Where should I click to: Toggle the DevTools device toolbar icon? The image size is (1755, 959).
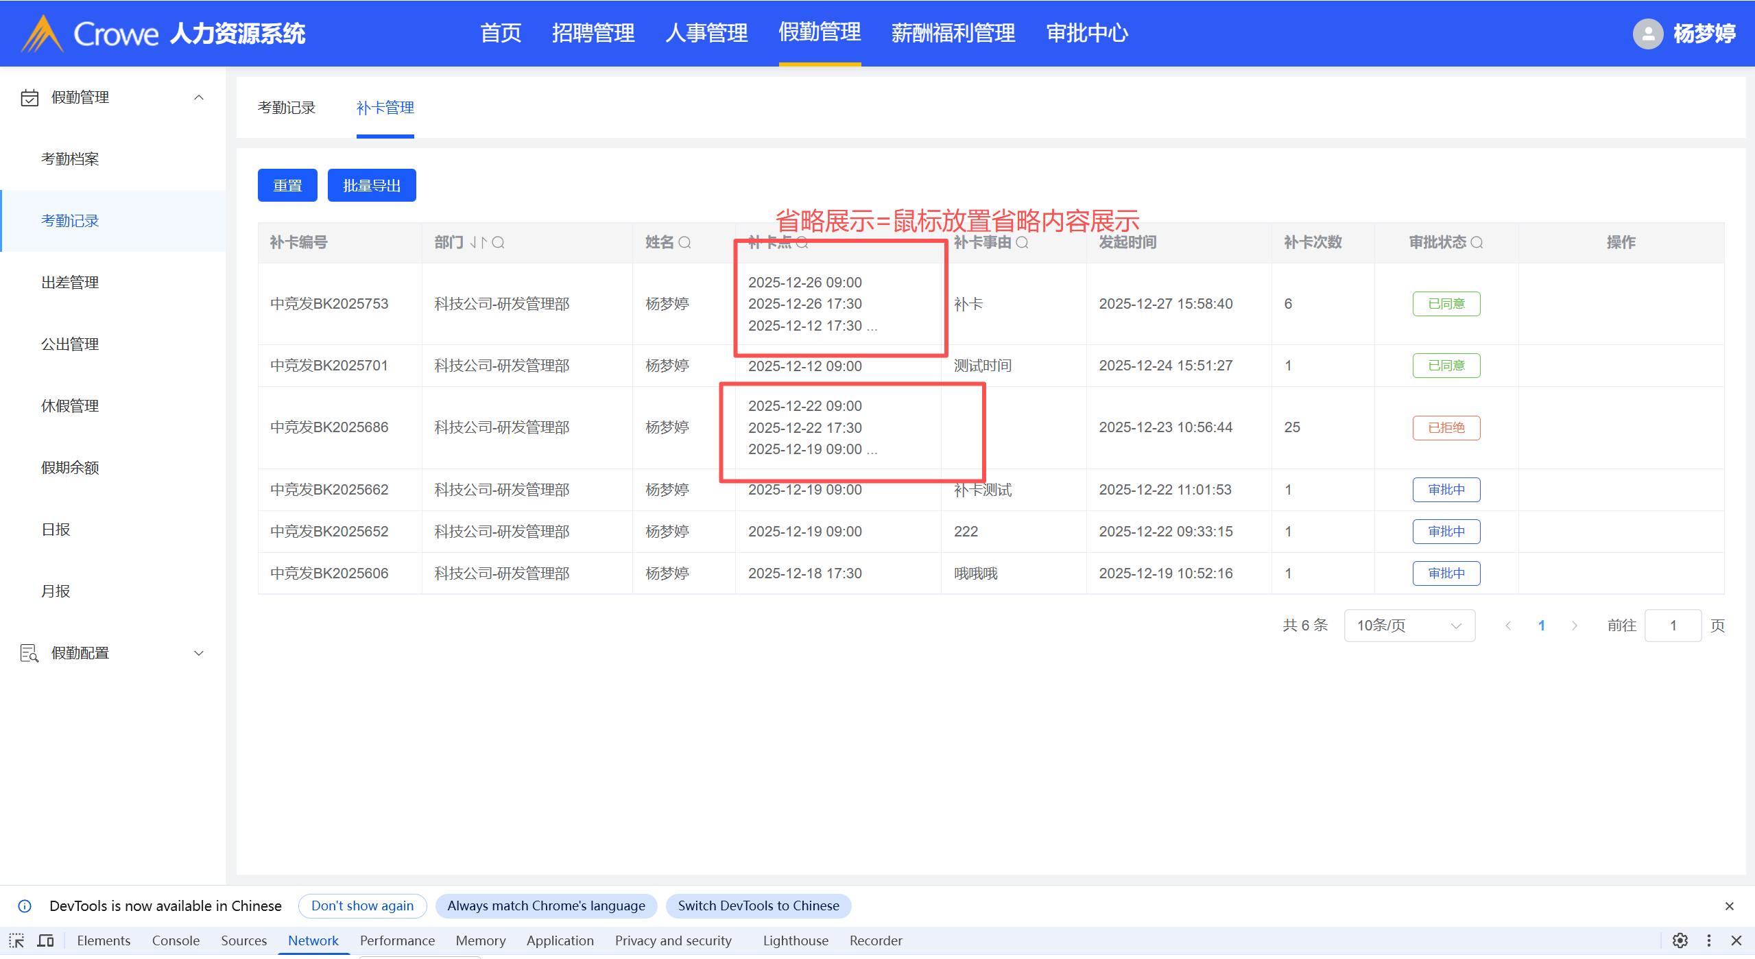pos(46,940)
